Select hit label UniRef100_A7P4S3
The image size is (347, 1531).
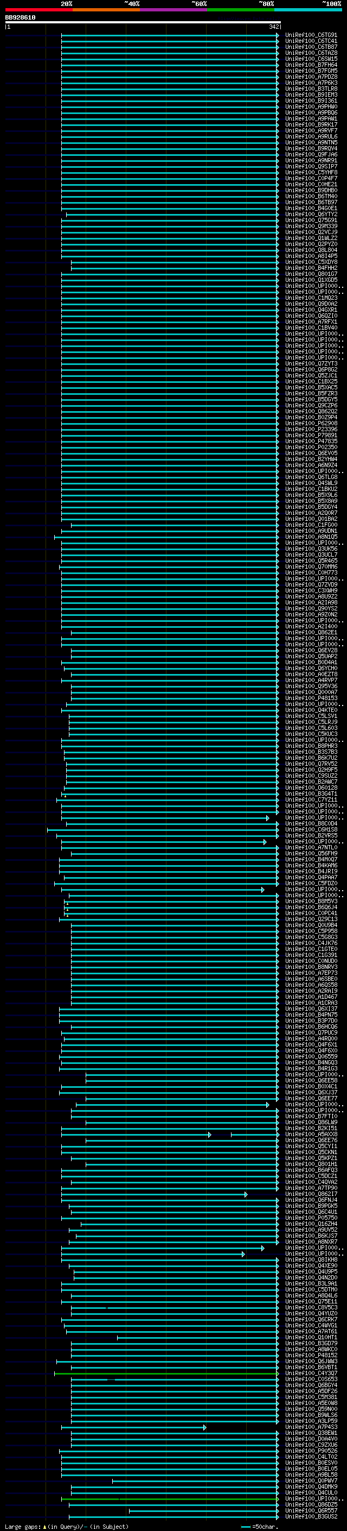point(311,1427)
